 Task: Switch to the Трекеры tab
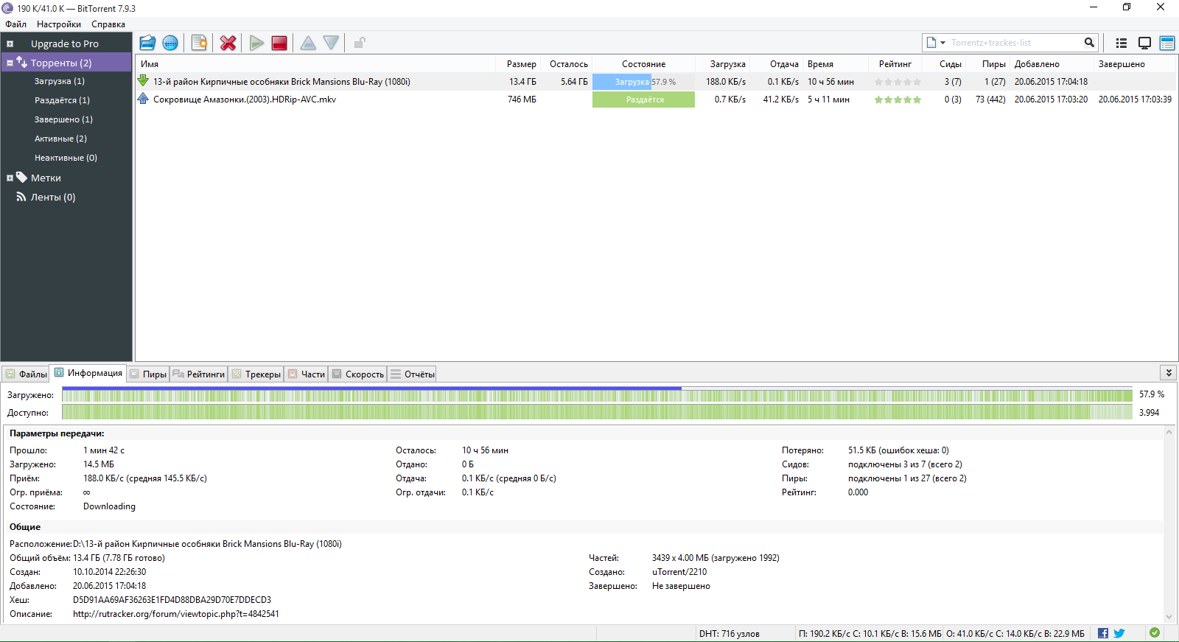pyautogui.click(x=256, y=374)
